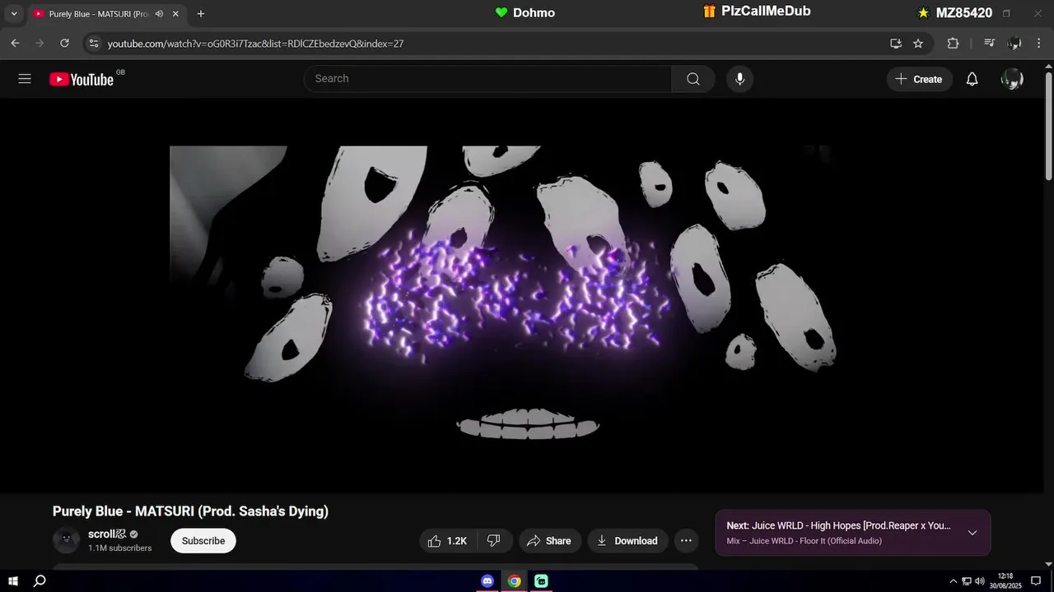Open the YouTube guide hamburger menu
The width and height of the screenshot is (1054, 592).
click(x=25, y=79)
